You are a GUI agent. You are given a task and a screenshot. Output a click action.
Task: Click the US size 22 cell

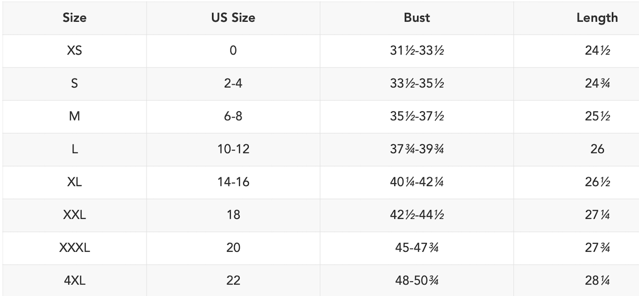coord(233,280)
